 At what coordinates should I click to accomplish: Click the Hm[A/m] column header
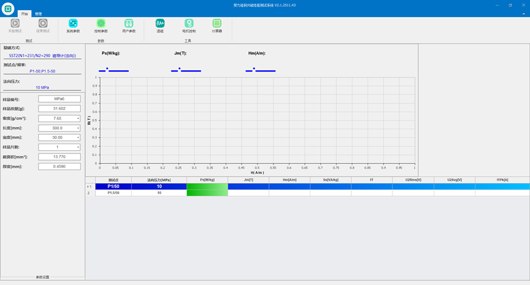(289, 180)
